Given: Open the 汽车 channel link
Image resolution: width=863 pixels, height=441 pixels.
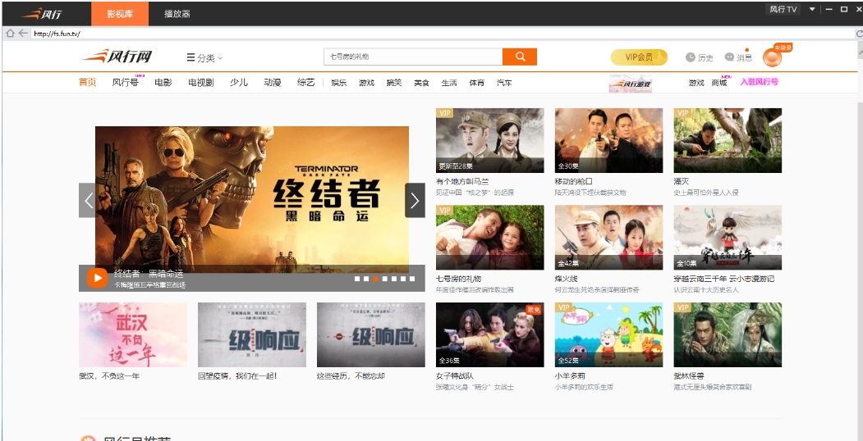Looking at the screenshot, I should [504, 83].
